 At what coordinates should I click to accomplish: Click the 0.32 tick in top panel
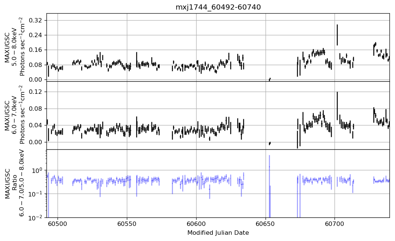(x=36, y=20)
